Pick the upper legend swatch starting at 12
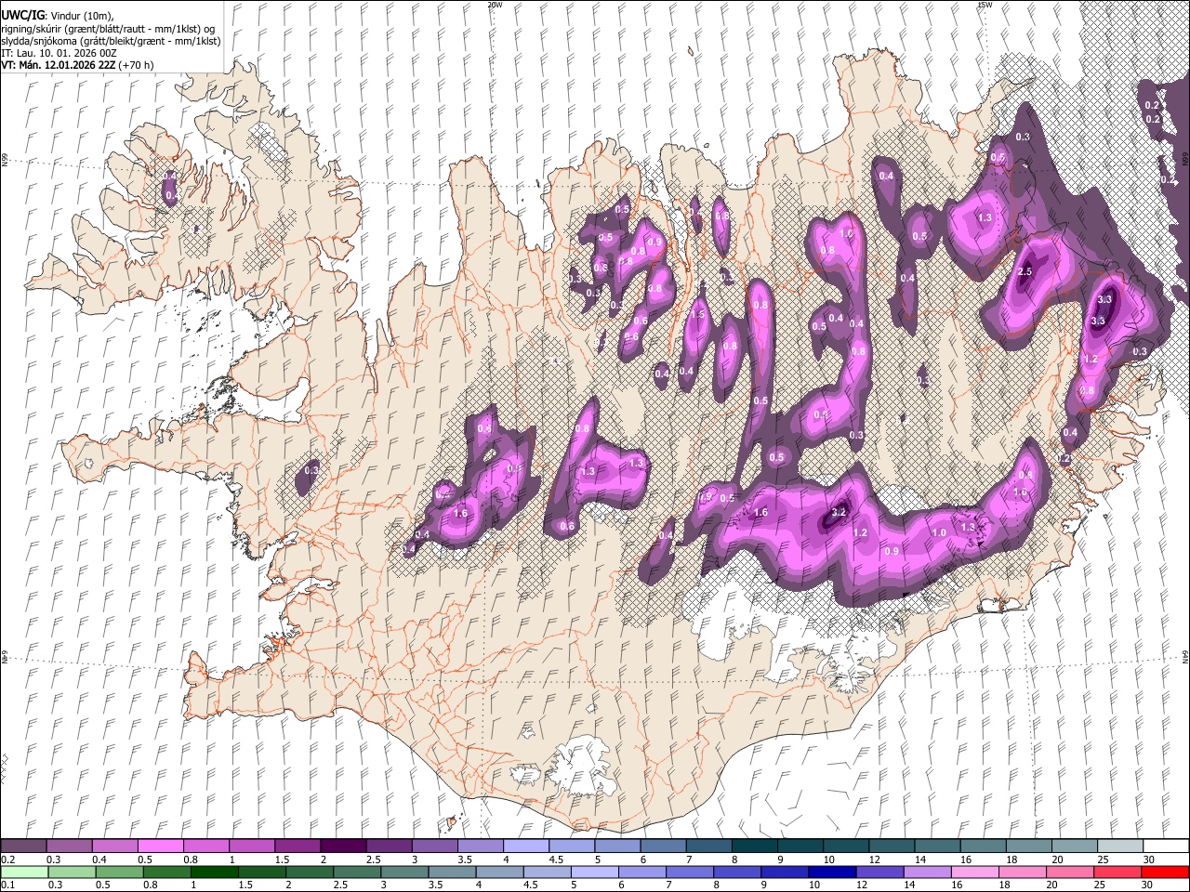The height and width of the screenshot is (892, 1190). point(891,846)
